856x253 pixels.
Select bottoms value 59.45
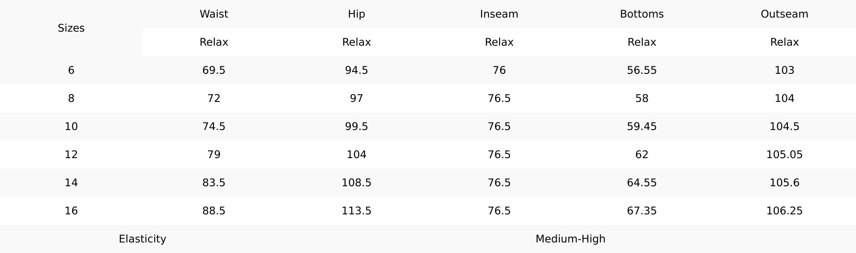[x=642, y=126]
